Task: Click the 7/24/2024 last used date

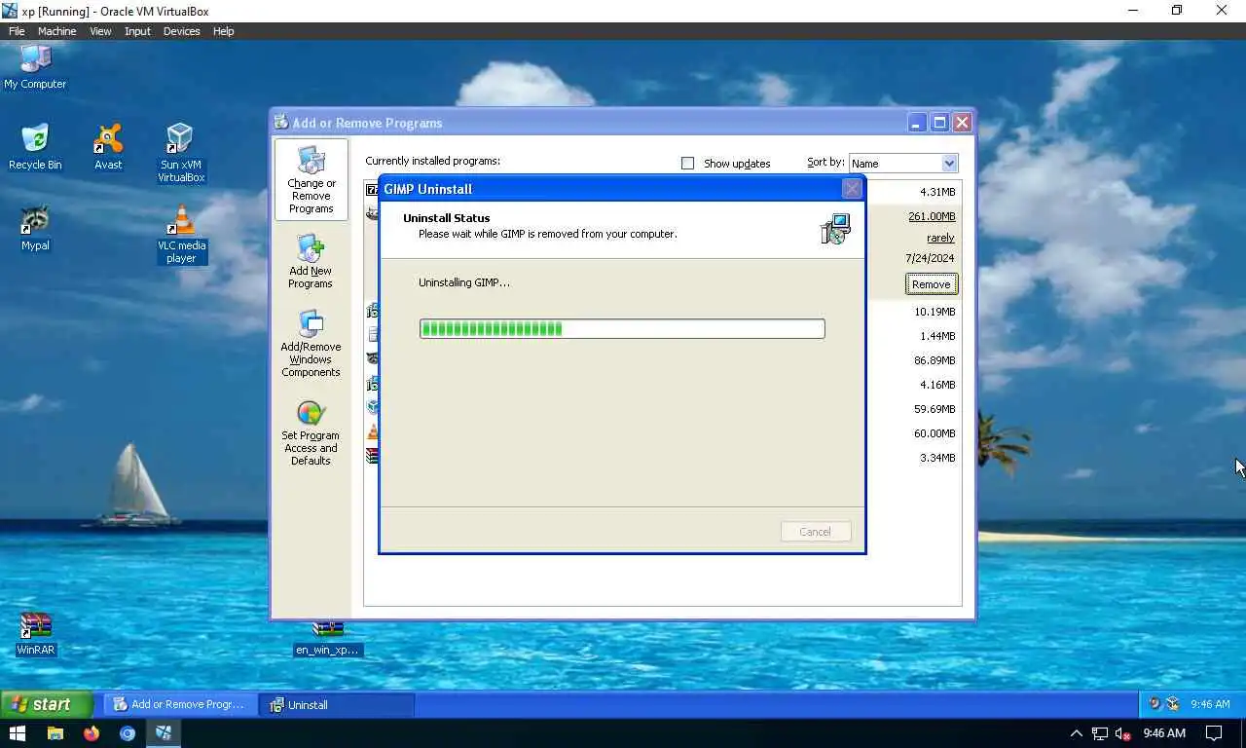Action: tap(930, 258)
